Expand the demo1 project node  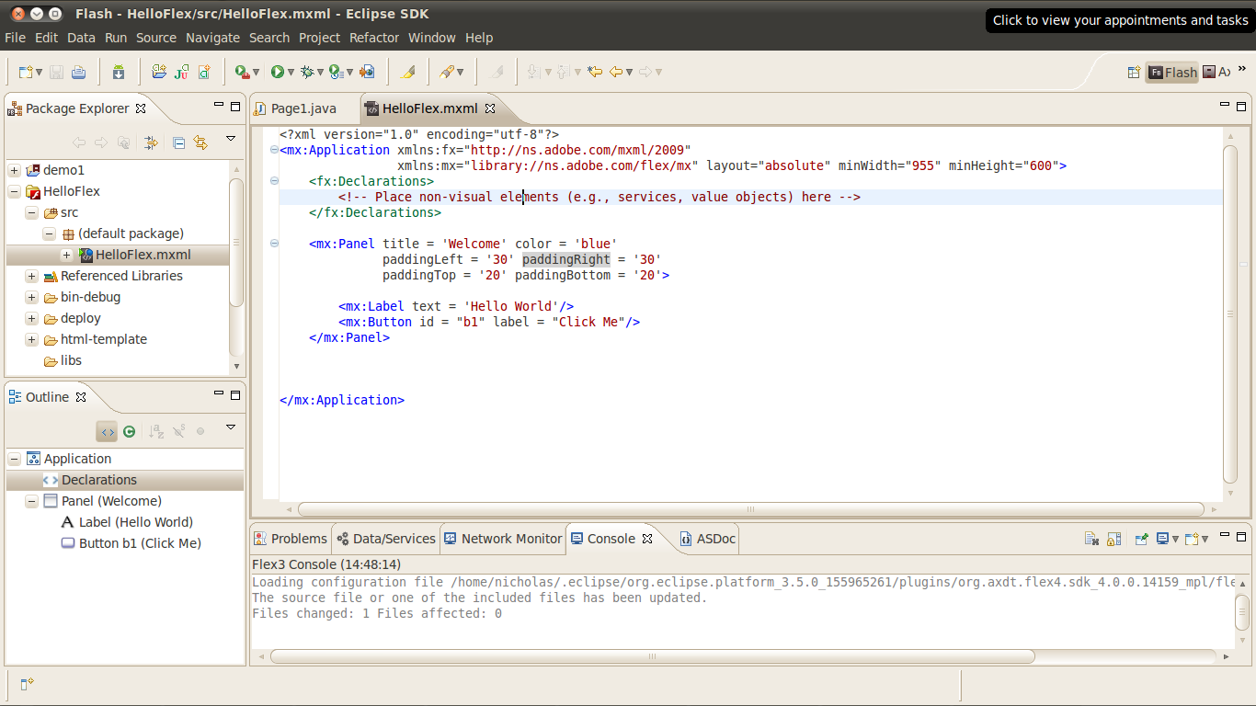tap(15, 170)
